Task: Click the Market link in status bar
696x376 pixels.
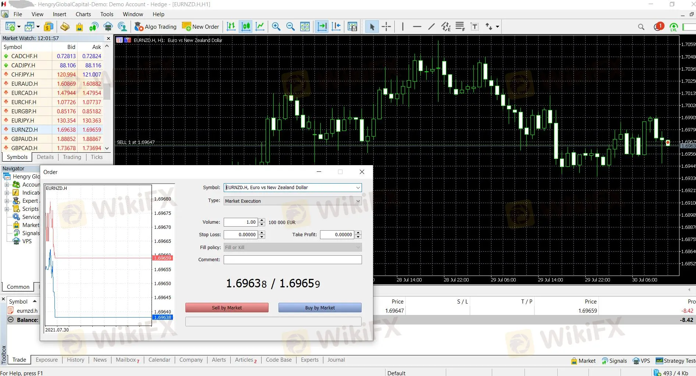Action: tap(583, 361)
